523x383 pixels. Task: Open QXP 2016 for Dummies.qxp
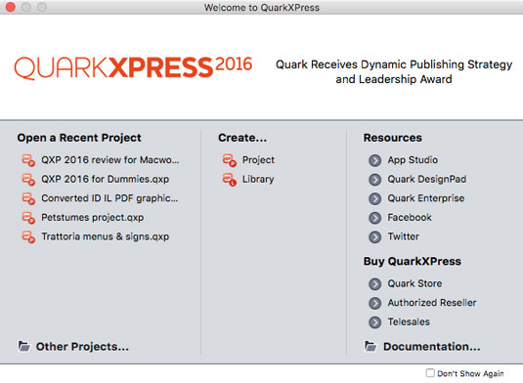(105, 180)
